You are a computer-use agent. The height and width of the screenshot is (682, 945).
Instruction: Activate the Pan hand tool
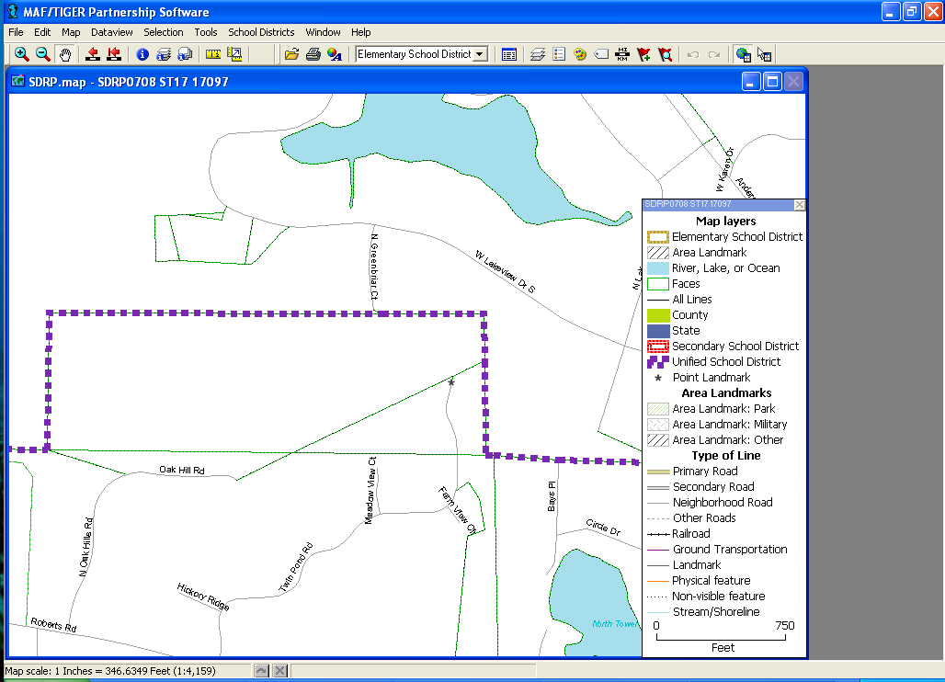(64, 54)
